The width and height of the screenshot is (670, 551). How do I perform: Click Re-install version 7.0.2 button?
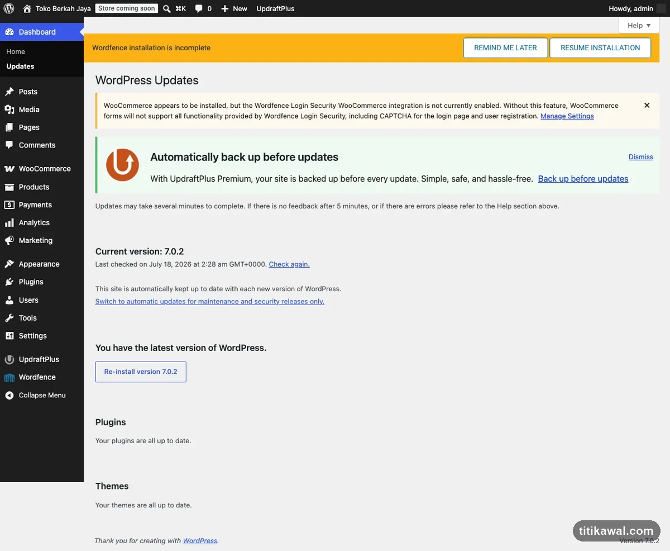[x=141, y=372]
